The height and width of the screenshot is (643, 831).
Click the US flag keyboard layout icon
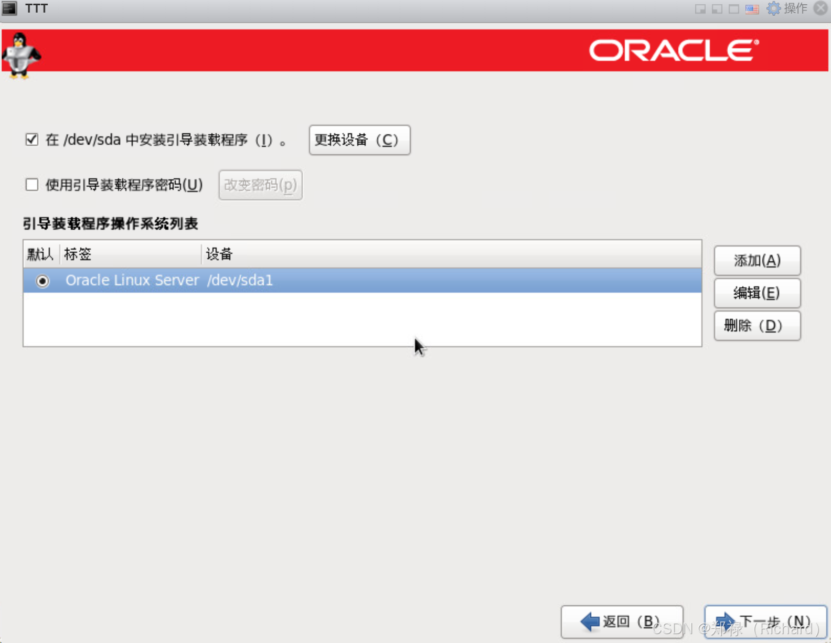point(752,9)
